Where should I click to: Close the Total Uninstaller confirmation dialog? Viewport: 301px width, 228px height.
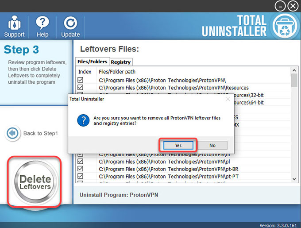228,99
